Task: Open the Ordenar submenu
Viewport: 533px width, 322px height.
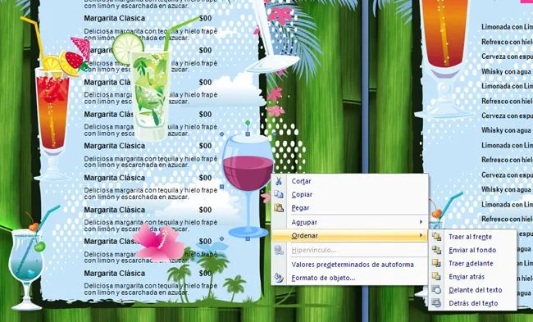Action: point(349,235)
